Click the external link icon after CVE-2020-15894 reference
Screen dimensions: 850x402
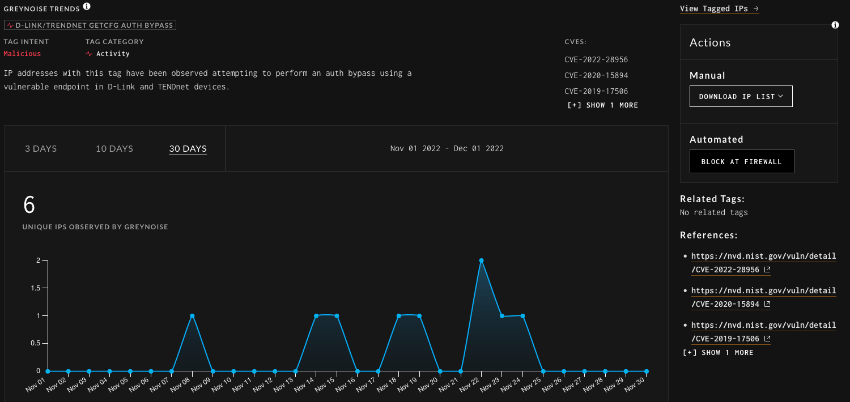[767, 304]
